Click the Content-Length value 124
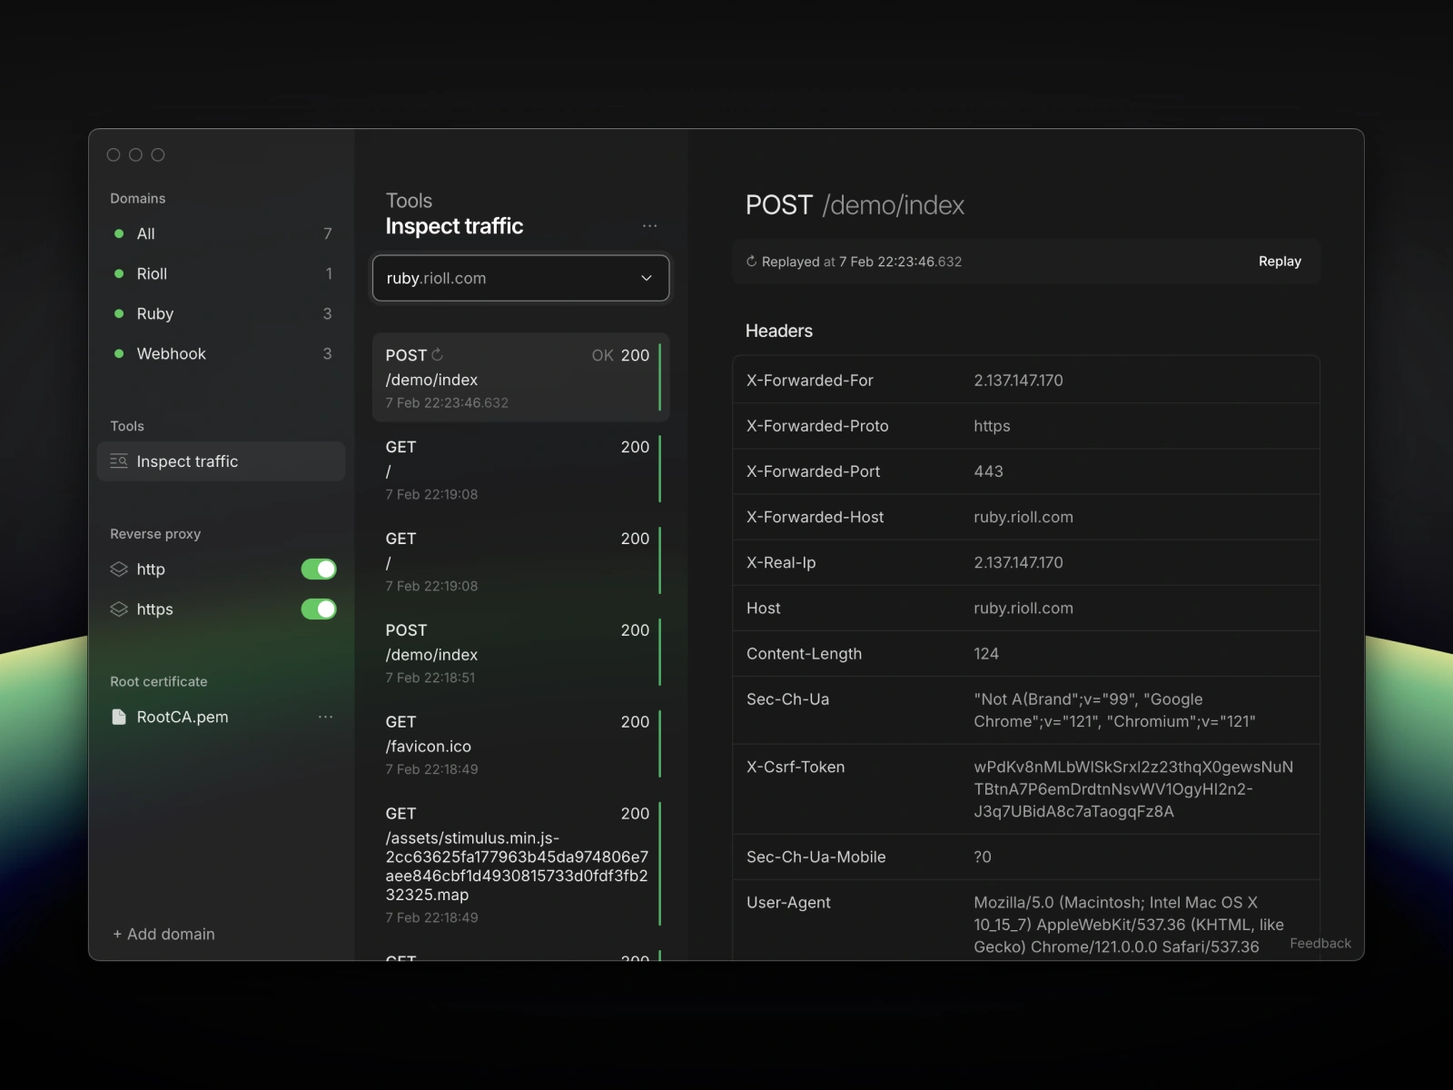 [x=986, y=653]
